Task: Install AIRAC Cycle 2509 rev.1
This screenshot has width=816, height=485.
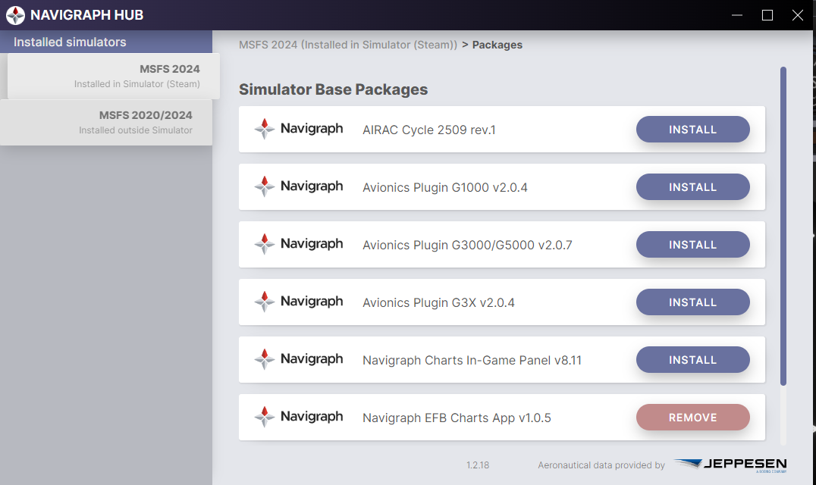Action: click(x=692, y=130)
